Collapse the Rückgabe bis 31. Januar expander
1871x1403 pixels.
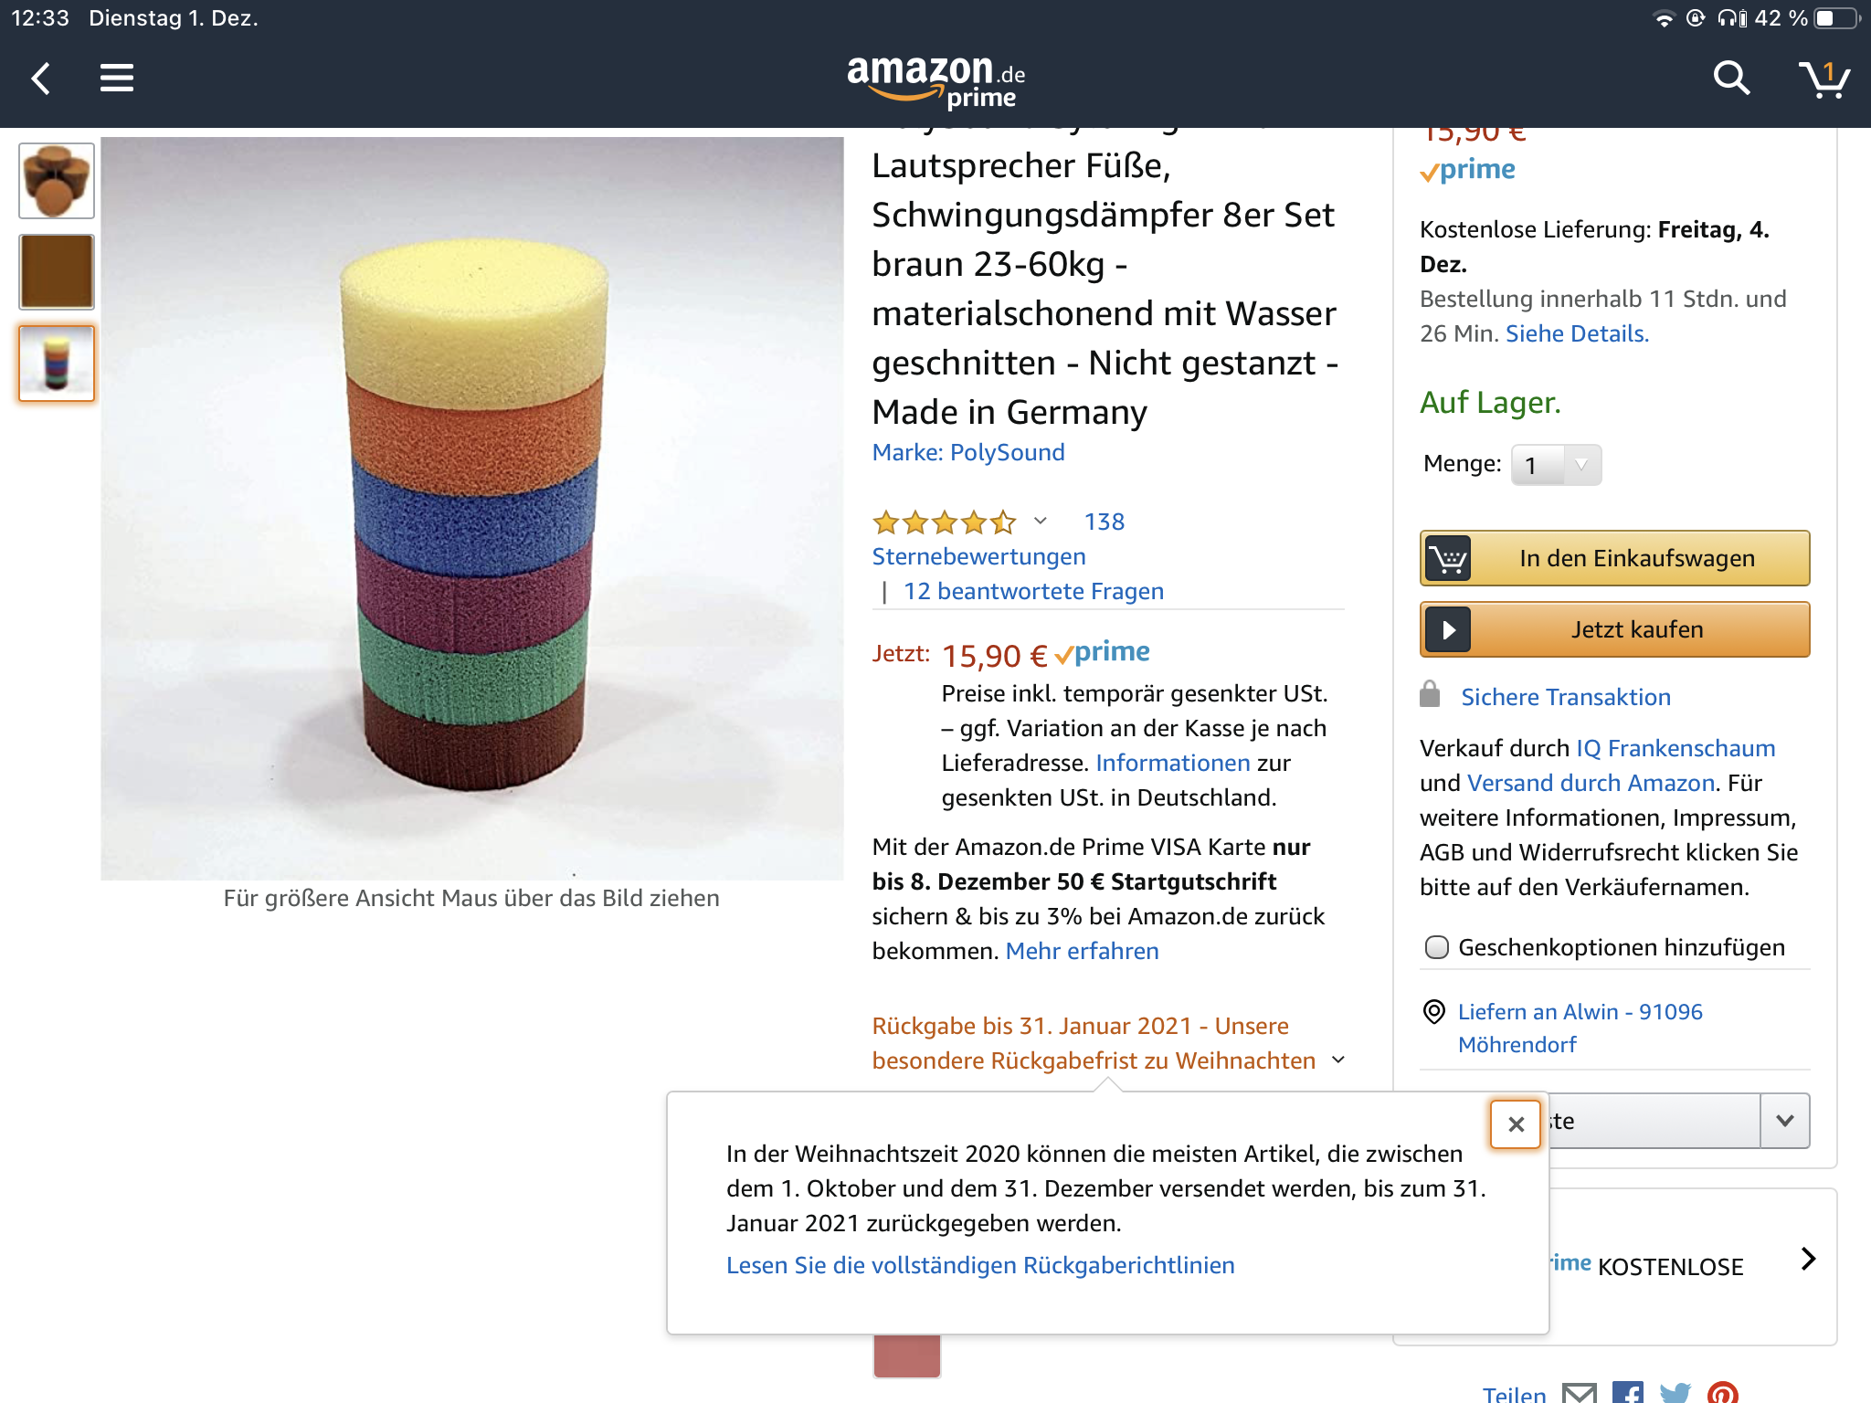(1338, 1060)
